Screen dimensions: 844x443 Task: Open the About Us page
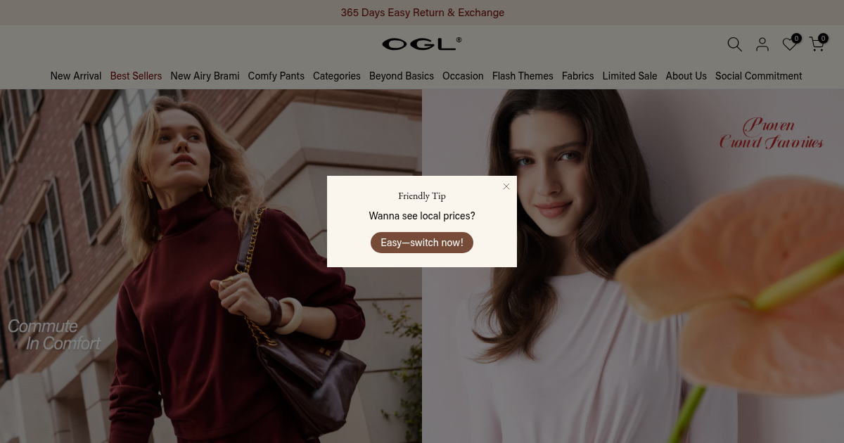pos(686,76)
